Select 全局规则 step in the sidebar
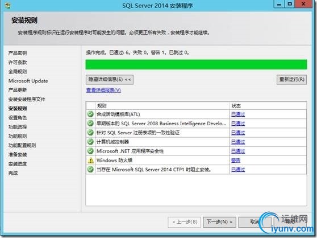 point(18,72)
